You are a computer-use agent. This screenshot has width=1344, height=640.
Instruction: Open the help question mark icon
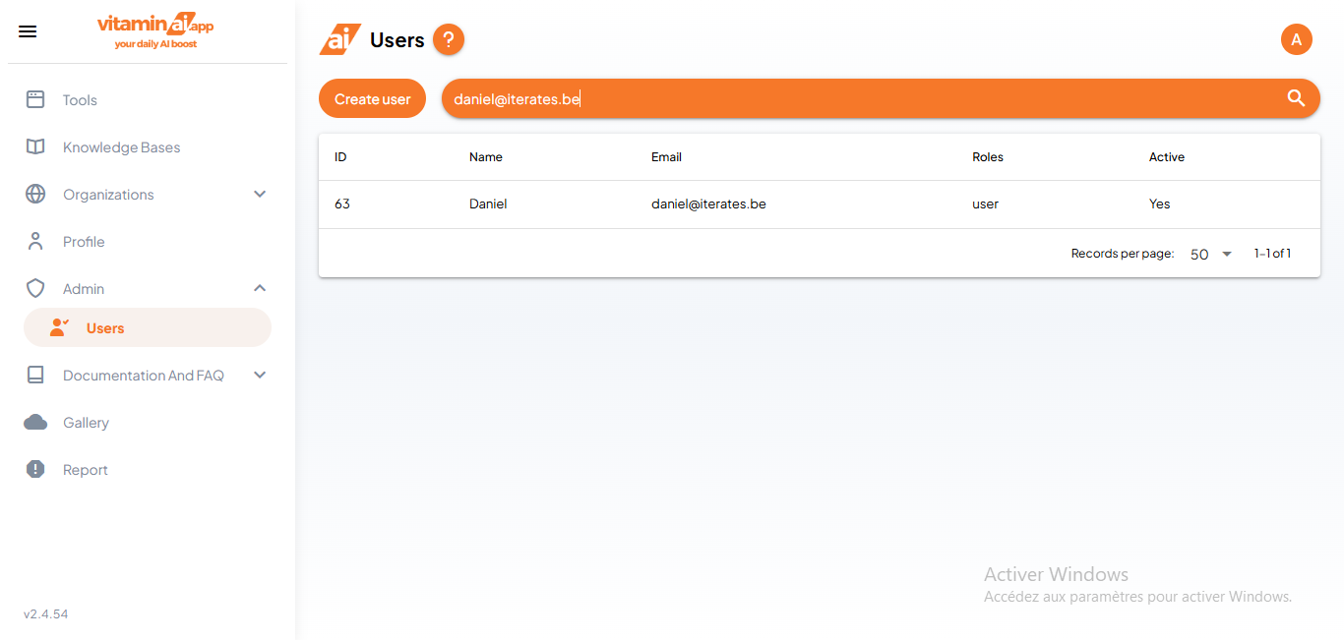449,39
